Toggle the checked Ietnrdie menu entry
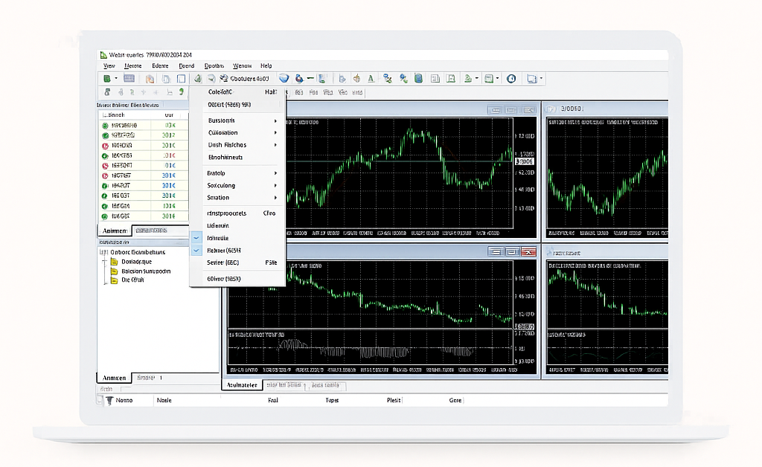Viewport: 762px width, 467px height. pos(196,239)
